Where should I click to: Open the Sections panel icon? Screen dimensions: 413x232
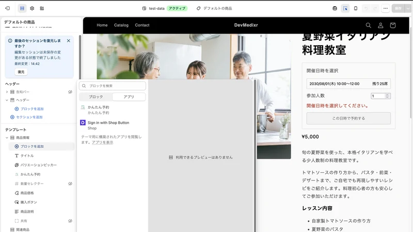(22, 8)
